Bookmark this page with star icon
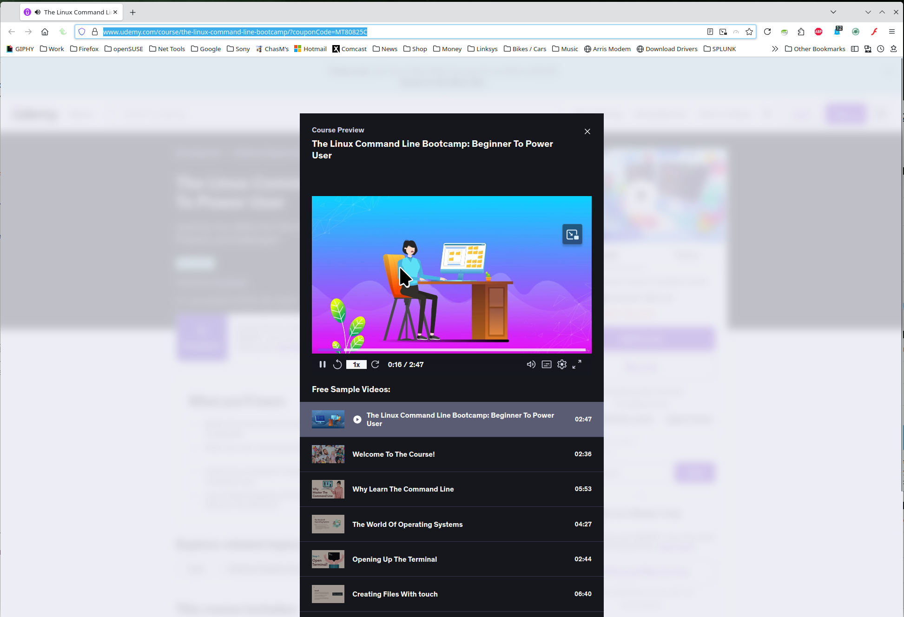The height and width of the screenshot is (617, 904). (x=749, y=32)
